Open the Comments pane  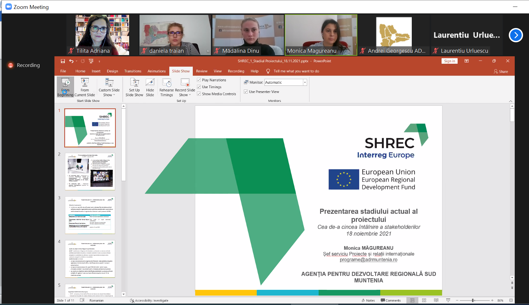point(391,301)
